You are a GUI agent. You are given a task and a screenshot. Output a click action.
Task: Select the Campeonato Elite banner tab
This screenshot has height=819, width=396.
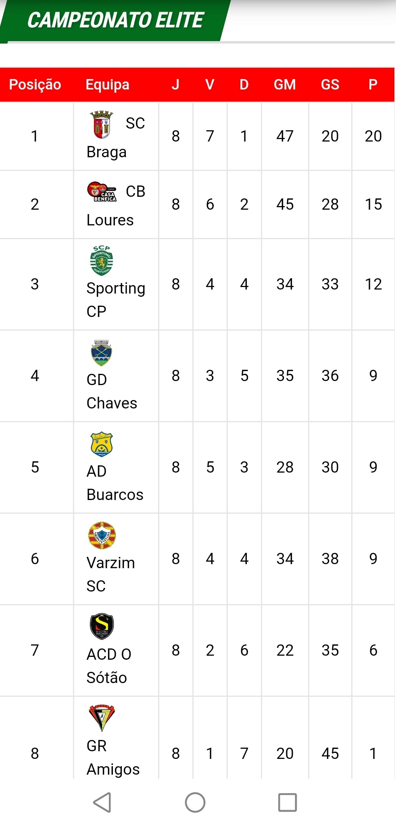tap(115, 20)
